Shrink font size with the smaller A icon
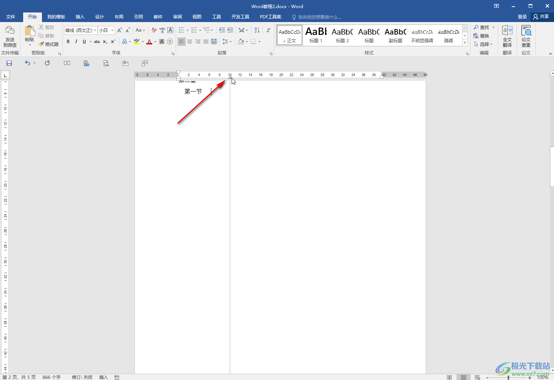This screenshot has width=554, height=380. tap(128, 30)
